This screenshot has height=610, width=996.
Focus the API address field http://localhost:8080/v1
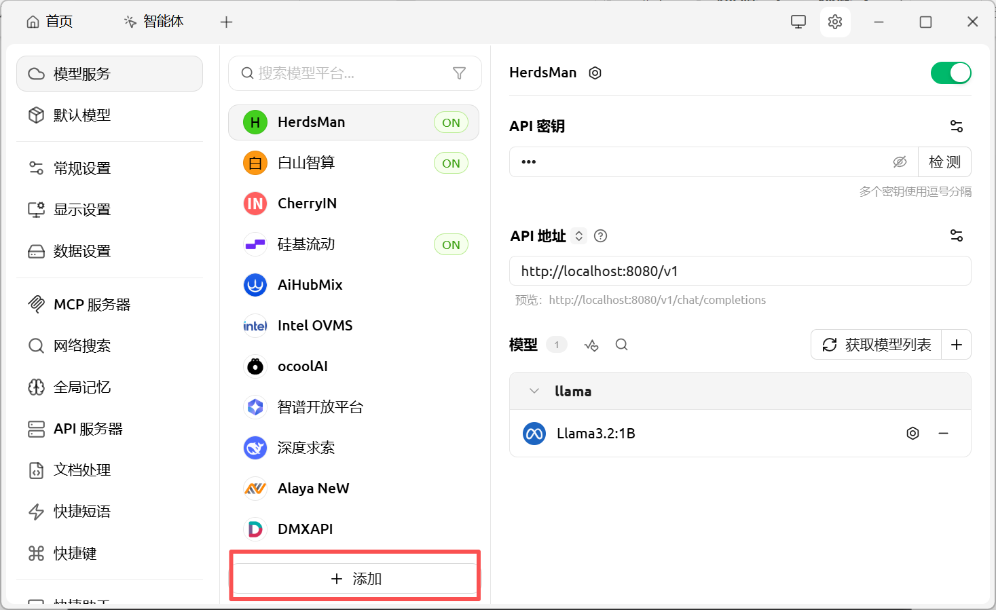(740, 271)
